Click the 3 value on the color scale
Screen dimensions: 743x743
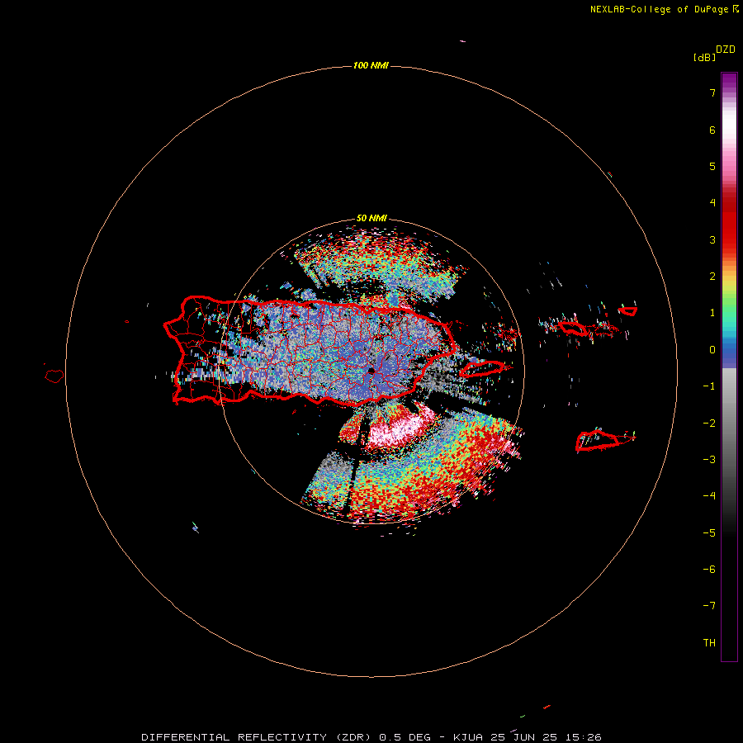pos(712,239)
